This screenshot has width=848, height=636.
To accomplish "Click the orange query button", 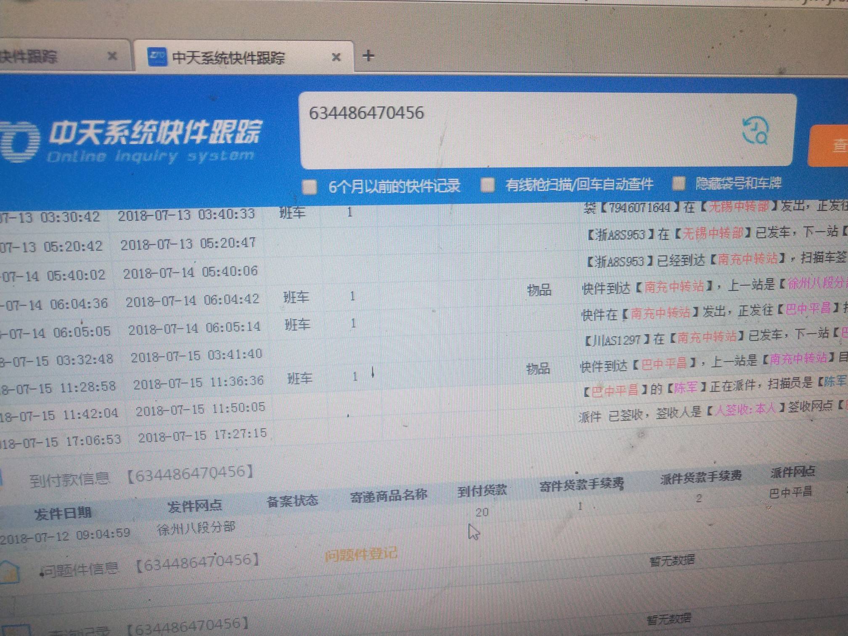I will (x=828, y=146).
